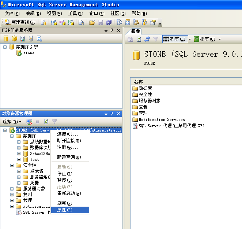Choose 重新启动(A) from context menu
This screenshot has width=242, height=229.
pos(70,193)
